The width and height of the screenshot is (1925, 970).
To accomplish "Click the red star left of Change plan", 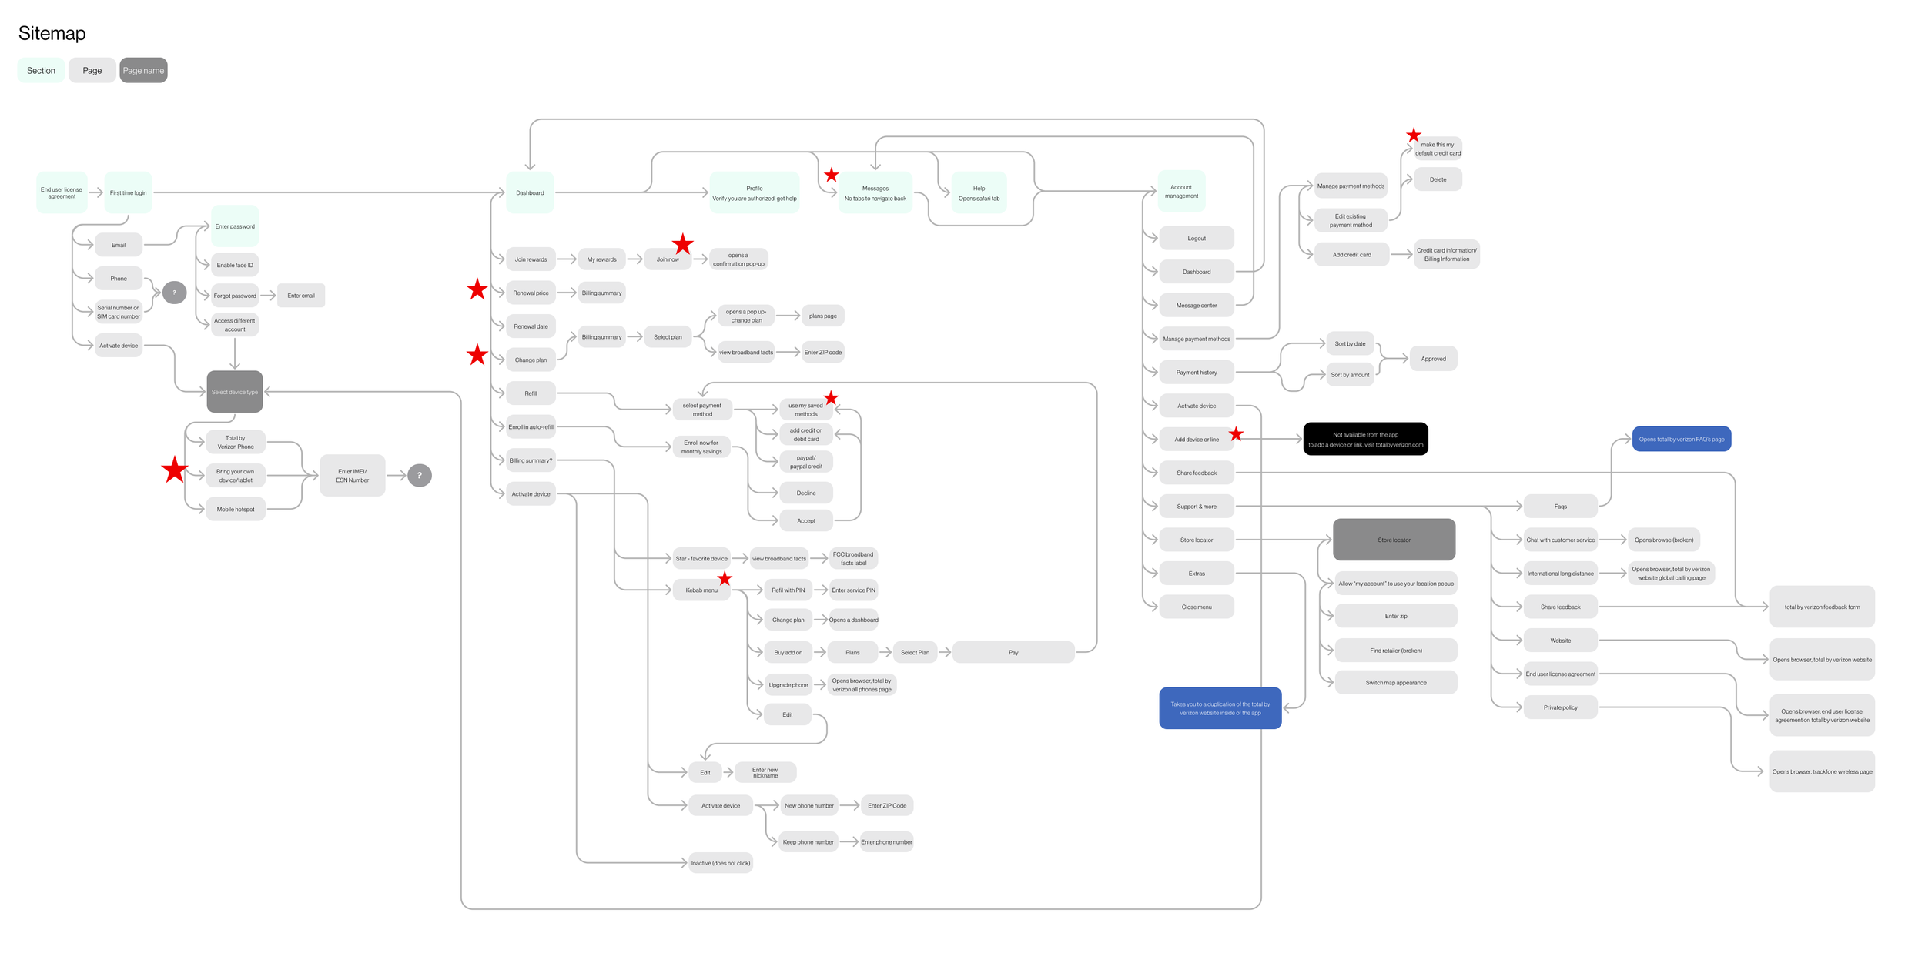I will (x=477, y=355).
